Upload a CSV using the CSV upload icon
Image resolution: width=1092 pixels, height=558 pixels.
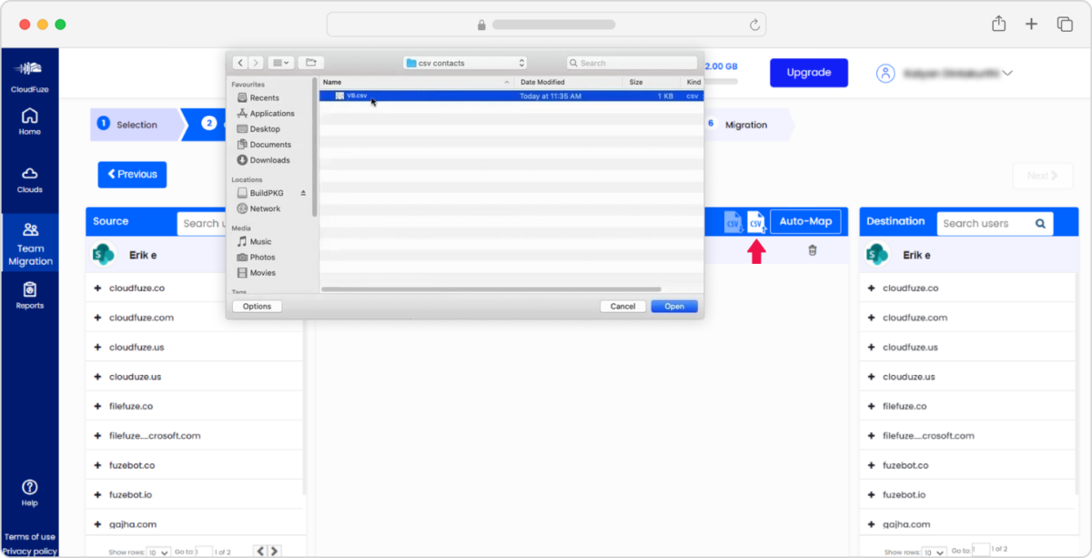click(756, 221)
